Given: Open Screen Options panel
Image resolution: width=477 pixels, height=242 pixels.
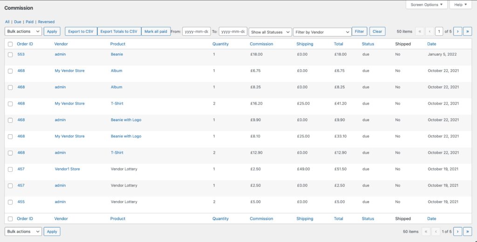Looking at the screenshot, I should point(427,5).
